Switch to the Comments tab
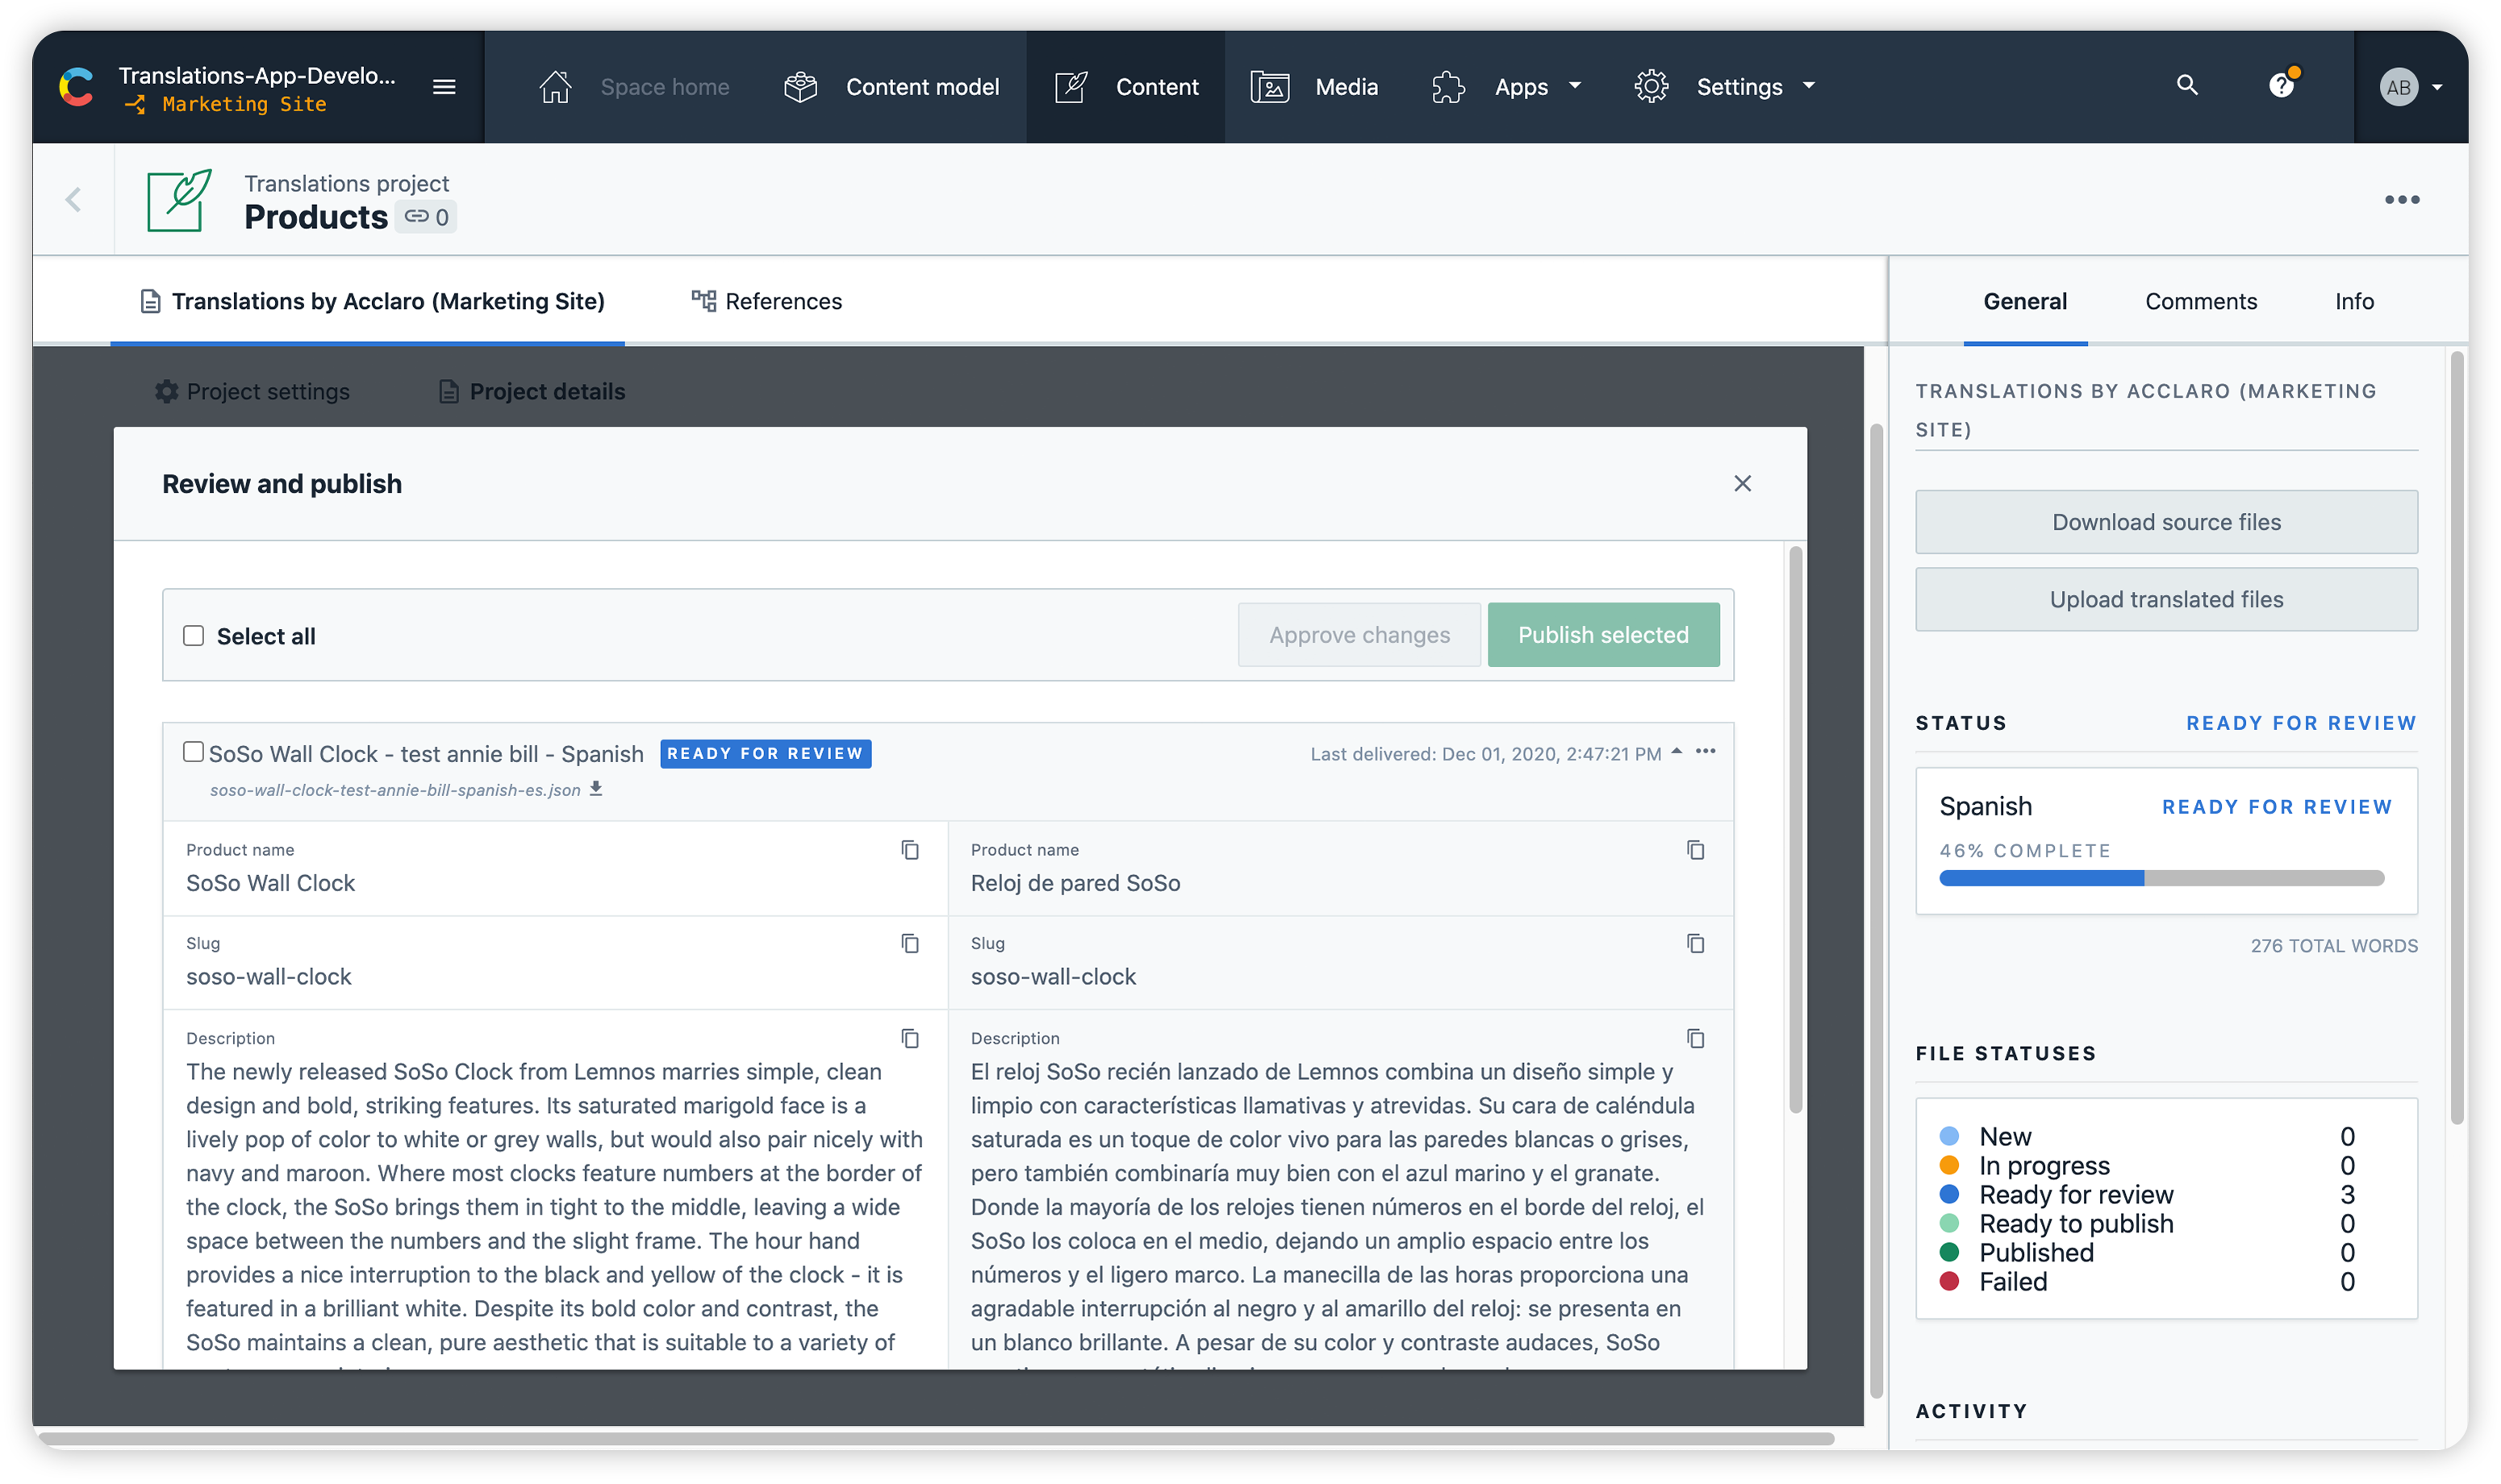 [2201, 300]
